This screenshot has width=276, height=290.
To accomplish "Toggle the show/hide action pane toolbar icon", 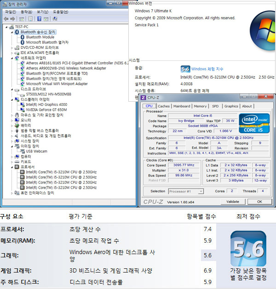I will point(46,19).
